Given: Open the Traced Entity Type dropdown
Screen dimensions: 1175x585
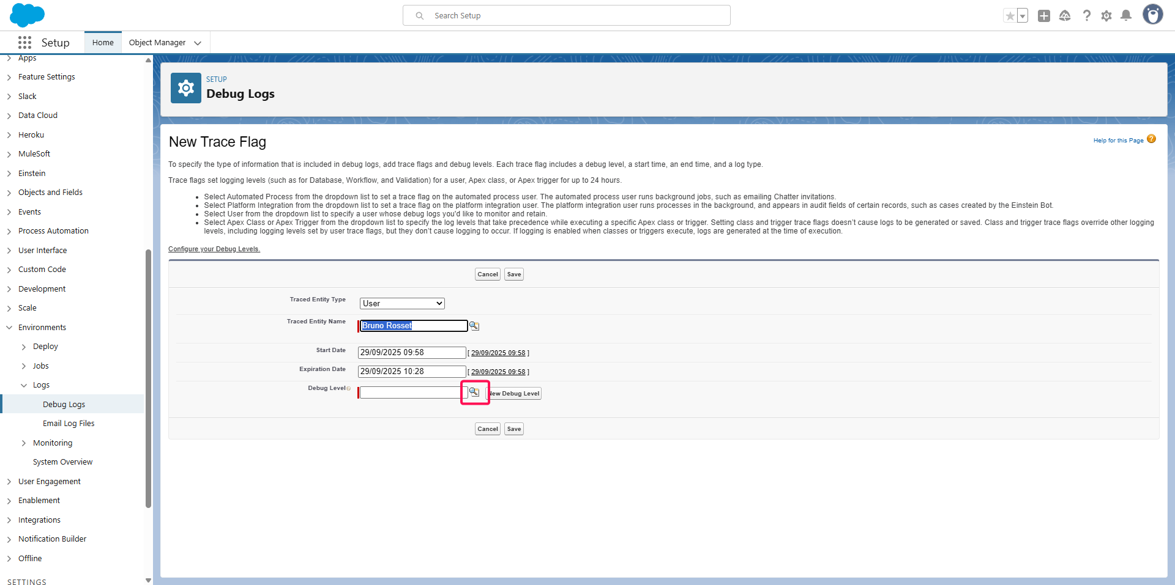Looking at the screenshot, I should 402,304.
